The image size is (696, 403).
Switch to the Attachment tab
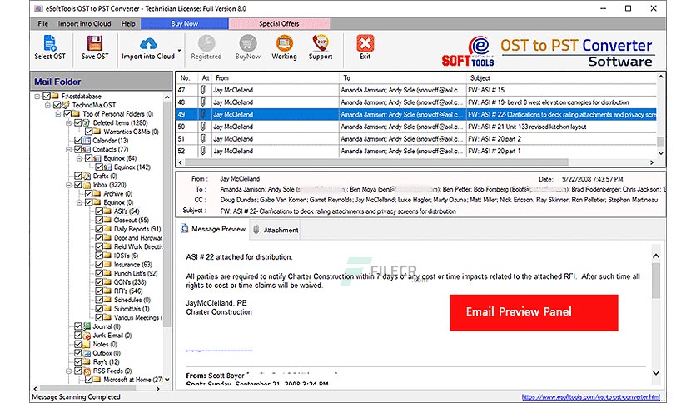(276, 230)
